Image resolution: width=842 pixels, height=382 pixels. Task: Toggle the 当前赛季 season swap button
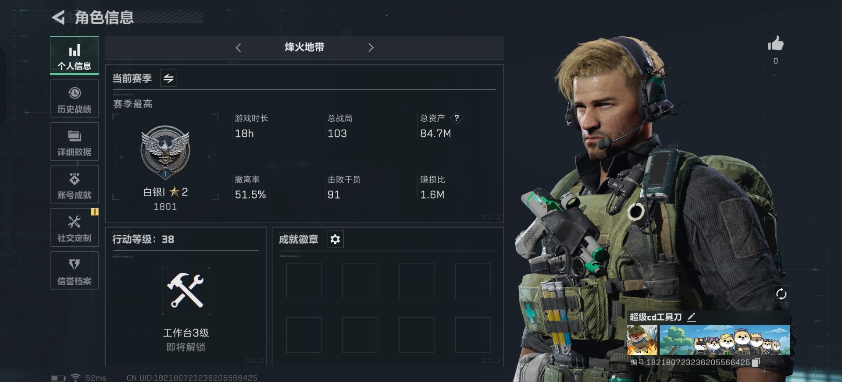[x=168, y=78]
